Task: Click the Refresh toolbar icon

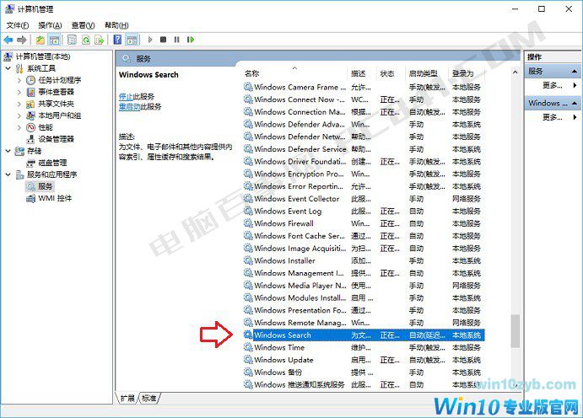Action: (86, 40)
